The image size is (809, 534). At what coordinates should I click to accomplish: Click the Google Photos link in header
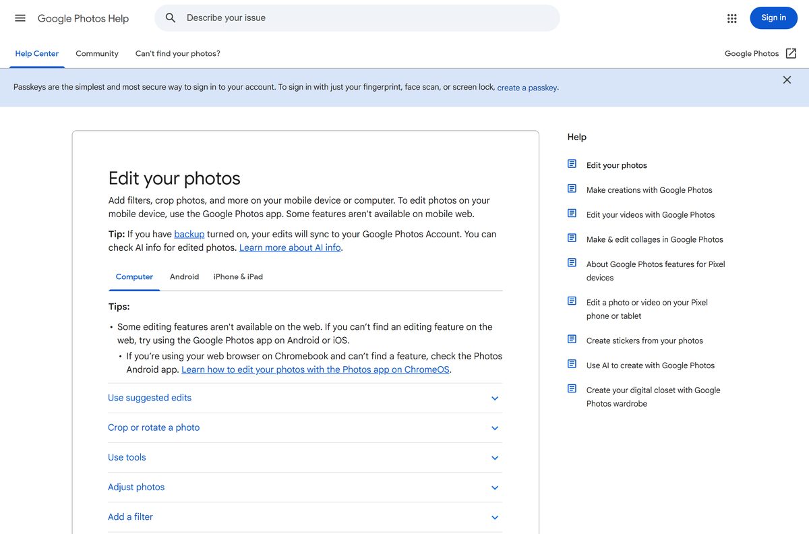point(752,54)
